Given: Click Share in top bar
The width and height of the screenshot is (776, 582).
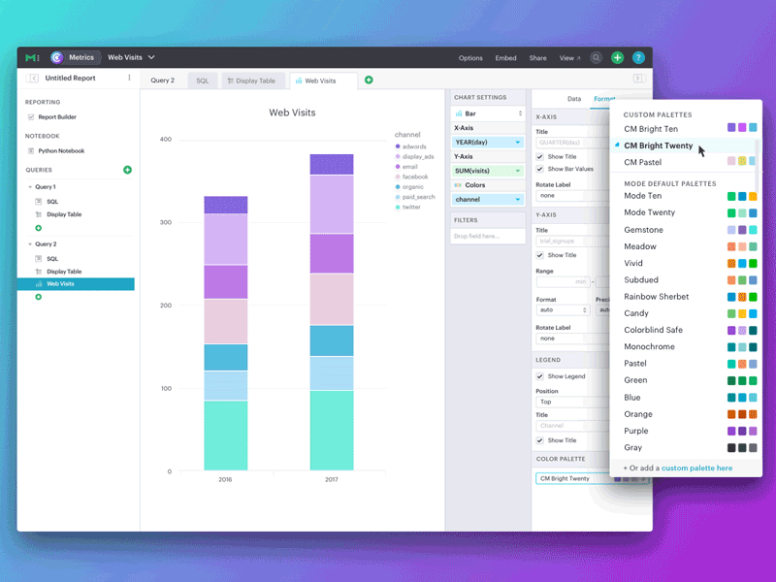Looking at the screenshot, I should pos(538,58).
